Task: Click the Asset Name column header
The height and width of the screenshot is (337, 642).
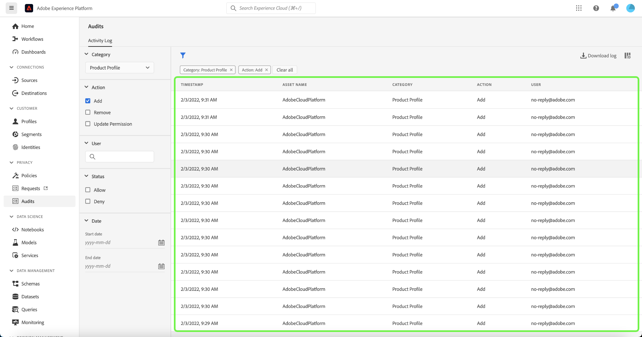Action: coord(295,85)
